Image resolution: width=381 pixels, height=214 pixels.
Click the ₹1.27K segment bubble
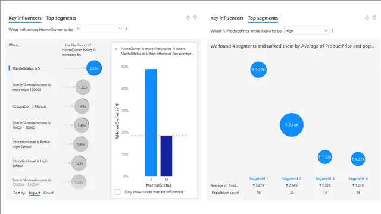pos(358,159)
